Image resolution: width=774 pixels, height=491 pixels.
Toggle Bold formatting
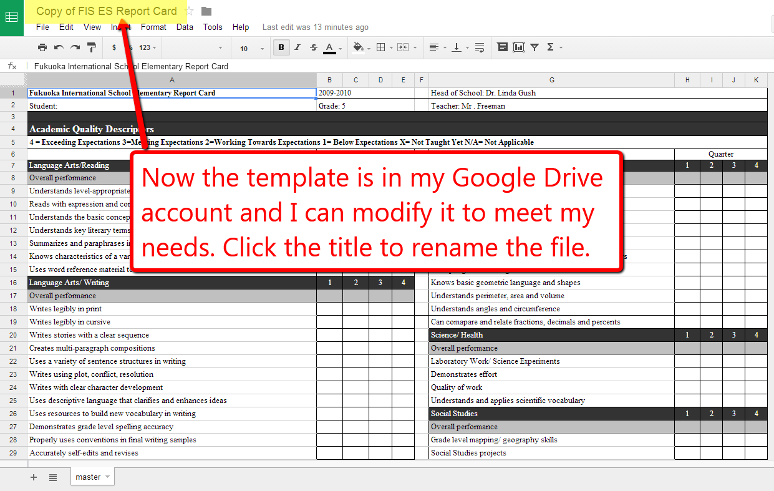click(x=281, y=47)
